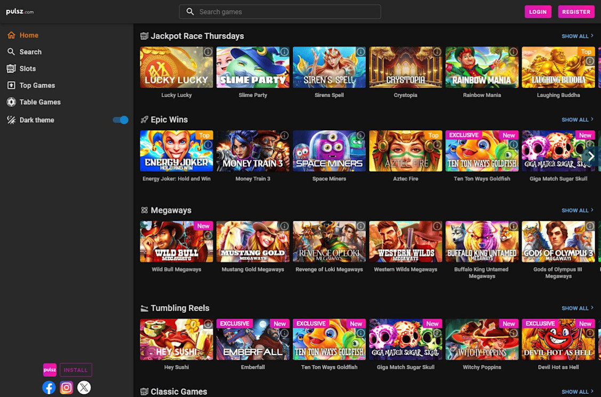
Task: Open info icon on Wild Bull Megaways
Action: 208,235
